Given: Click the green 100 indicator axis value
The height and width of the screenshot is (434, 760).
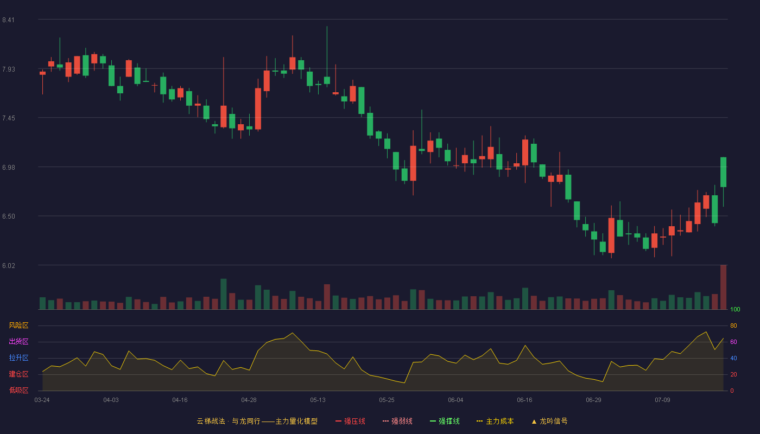Looking at the screenshot, I should 736,310.
